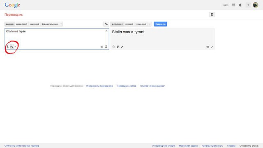The width and height of the screenshot is (263, 148).
Task: Open Переводчик title link
Action: tap(14, 15)
